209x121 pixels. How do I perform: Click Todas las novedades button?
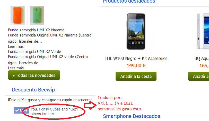click(x=34, y=75)
